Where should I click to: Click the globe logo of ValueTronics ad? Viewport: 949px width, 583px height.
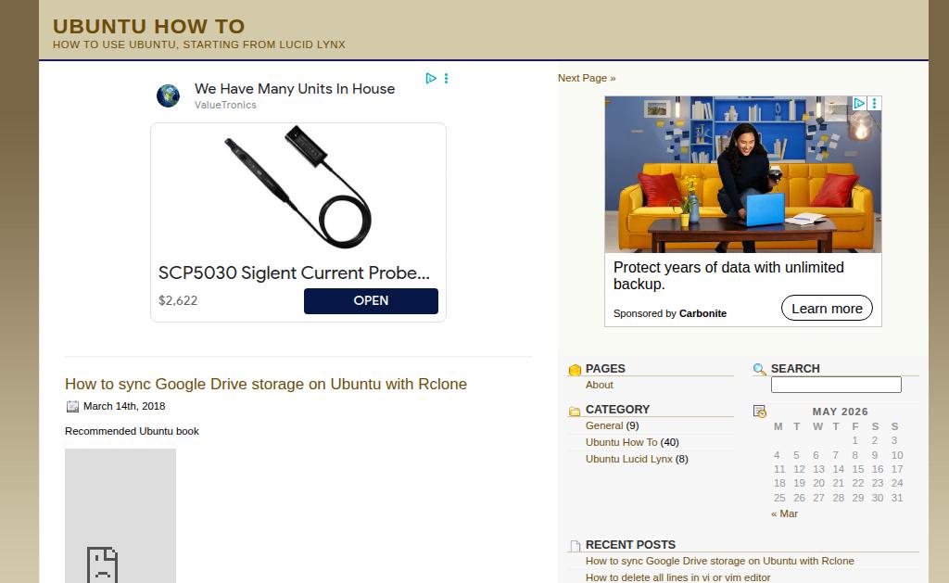pos(169,95)
